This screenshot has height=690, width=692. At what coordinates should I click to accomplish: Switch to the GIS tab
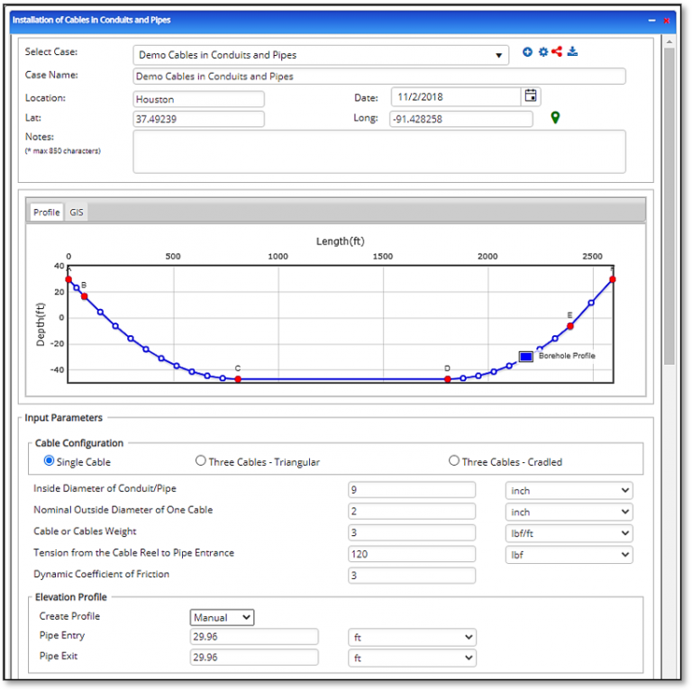tap(77, 213)
